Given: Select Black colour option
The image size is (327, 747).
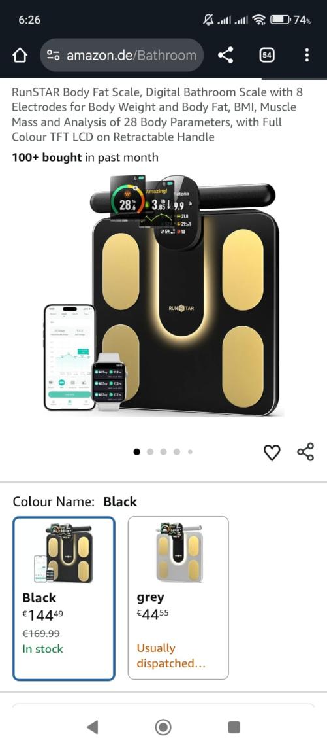Looking at the screenshot, I should pos(64,599).
